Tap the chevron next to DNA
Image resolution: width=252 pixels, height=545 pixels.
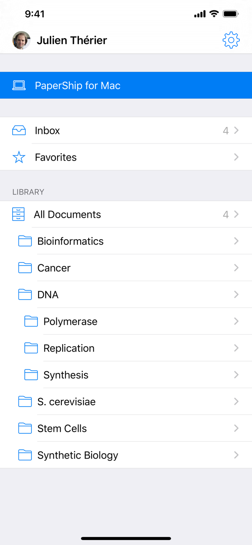click(x=236, y=295)
